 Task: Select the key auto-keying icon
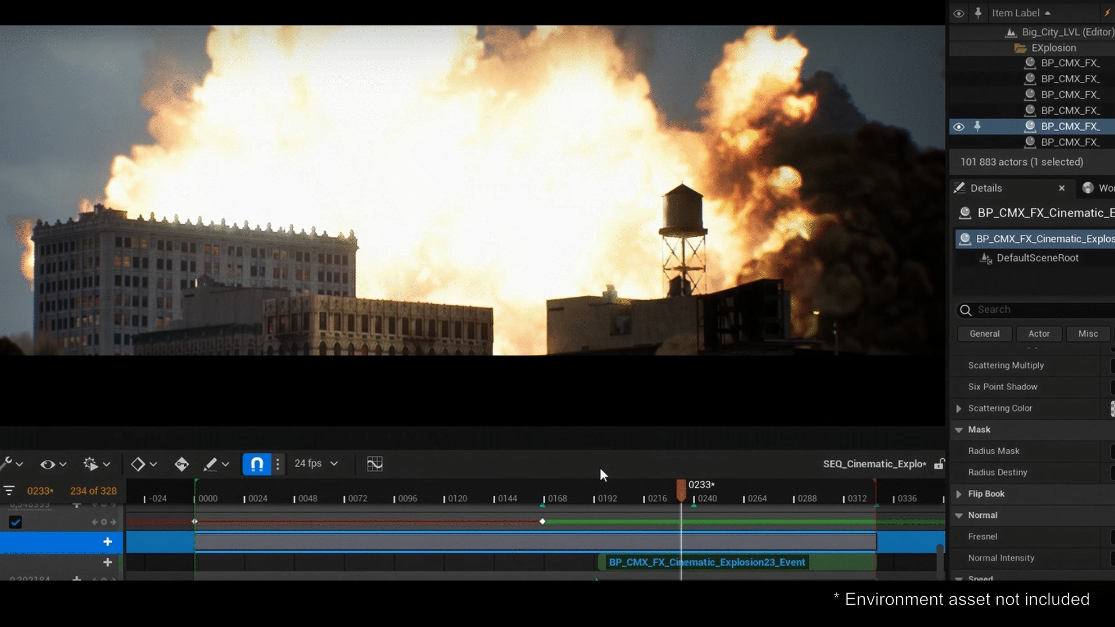[182, 464]
